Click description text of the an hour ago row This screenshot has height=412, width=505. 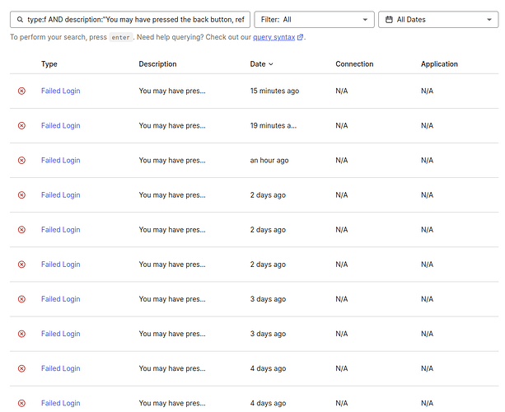tap(172, 160)
